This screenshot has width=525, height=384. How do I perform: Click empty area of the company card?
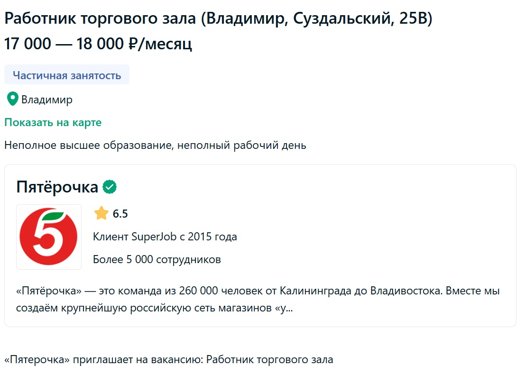[379, 228]
